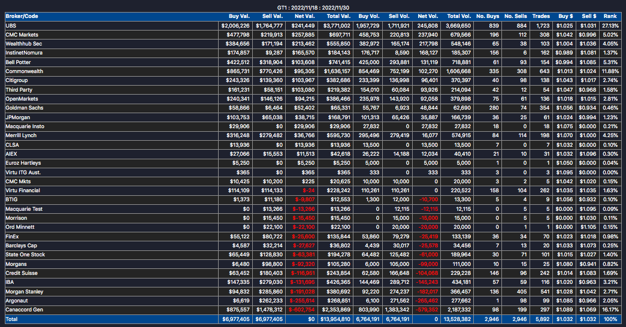The width and height of the screenshot is (626, 327).
Task: Select the AIEX broker name
Action: tap(11, 154)
